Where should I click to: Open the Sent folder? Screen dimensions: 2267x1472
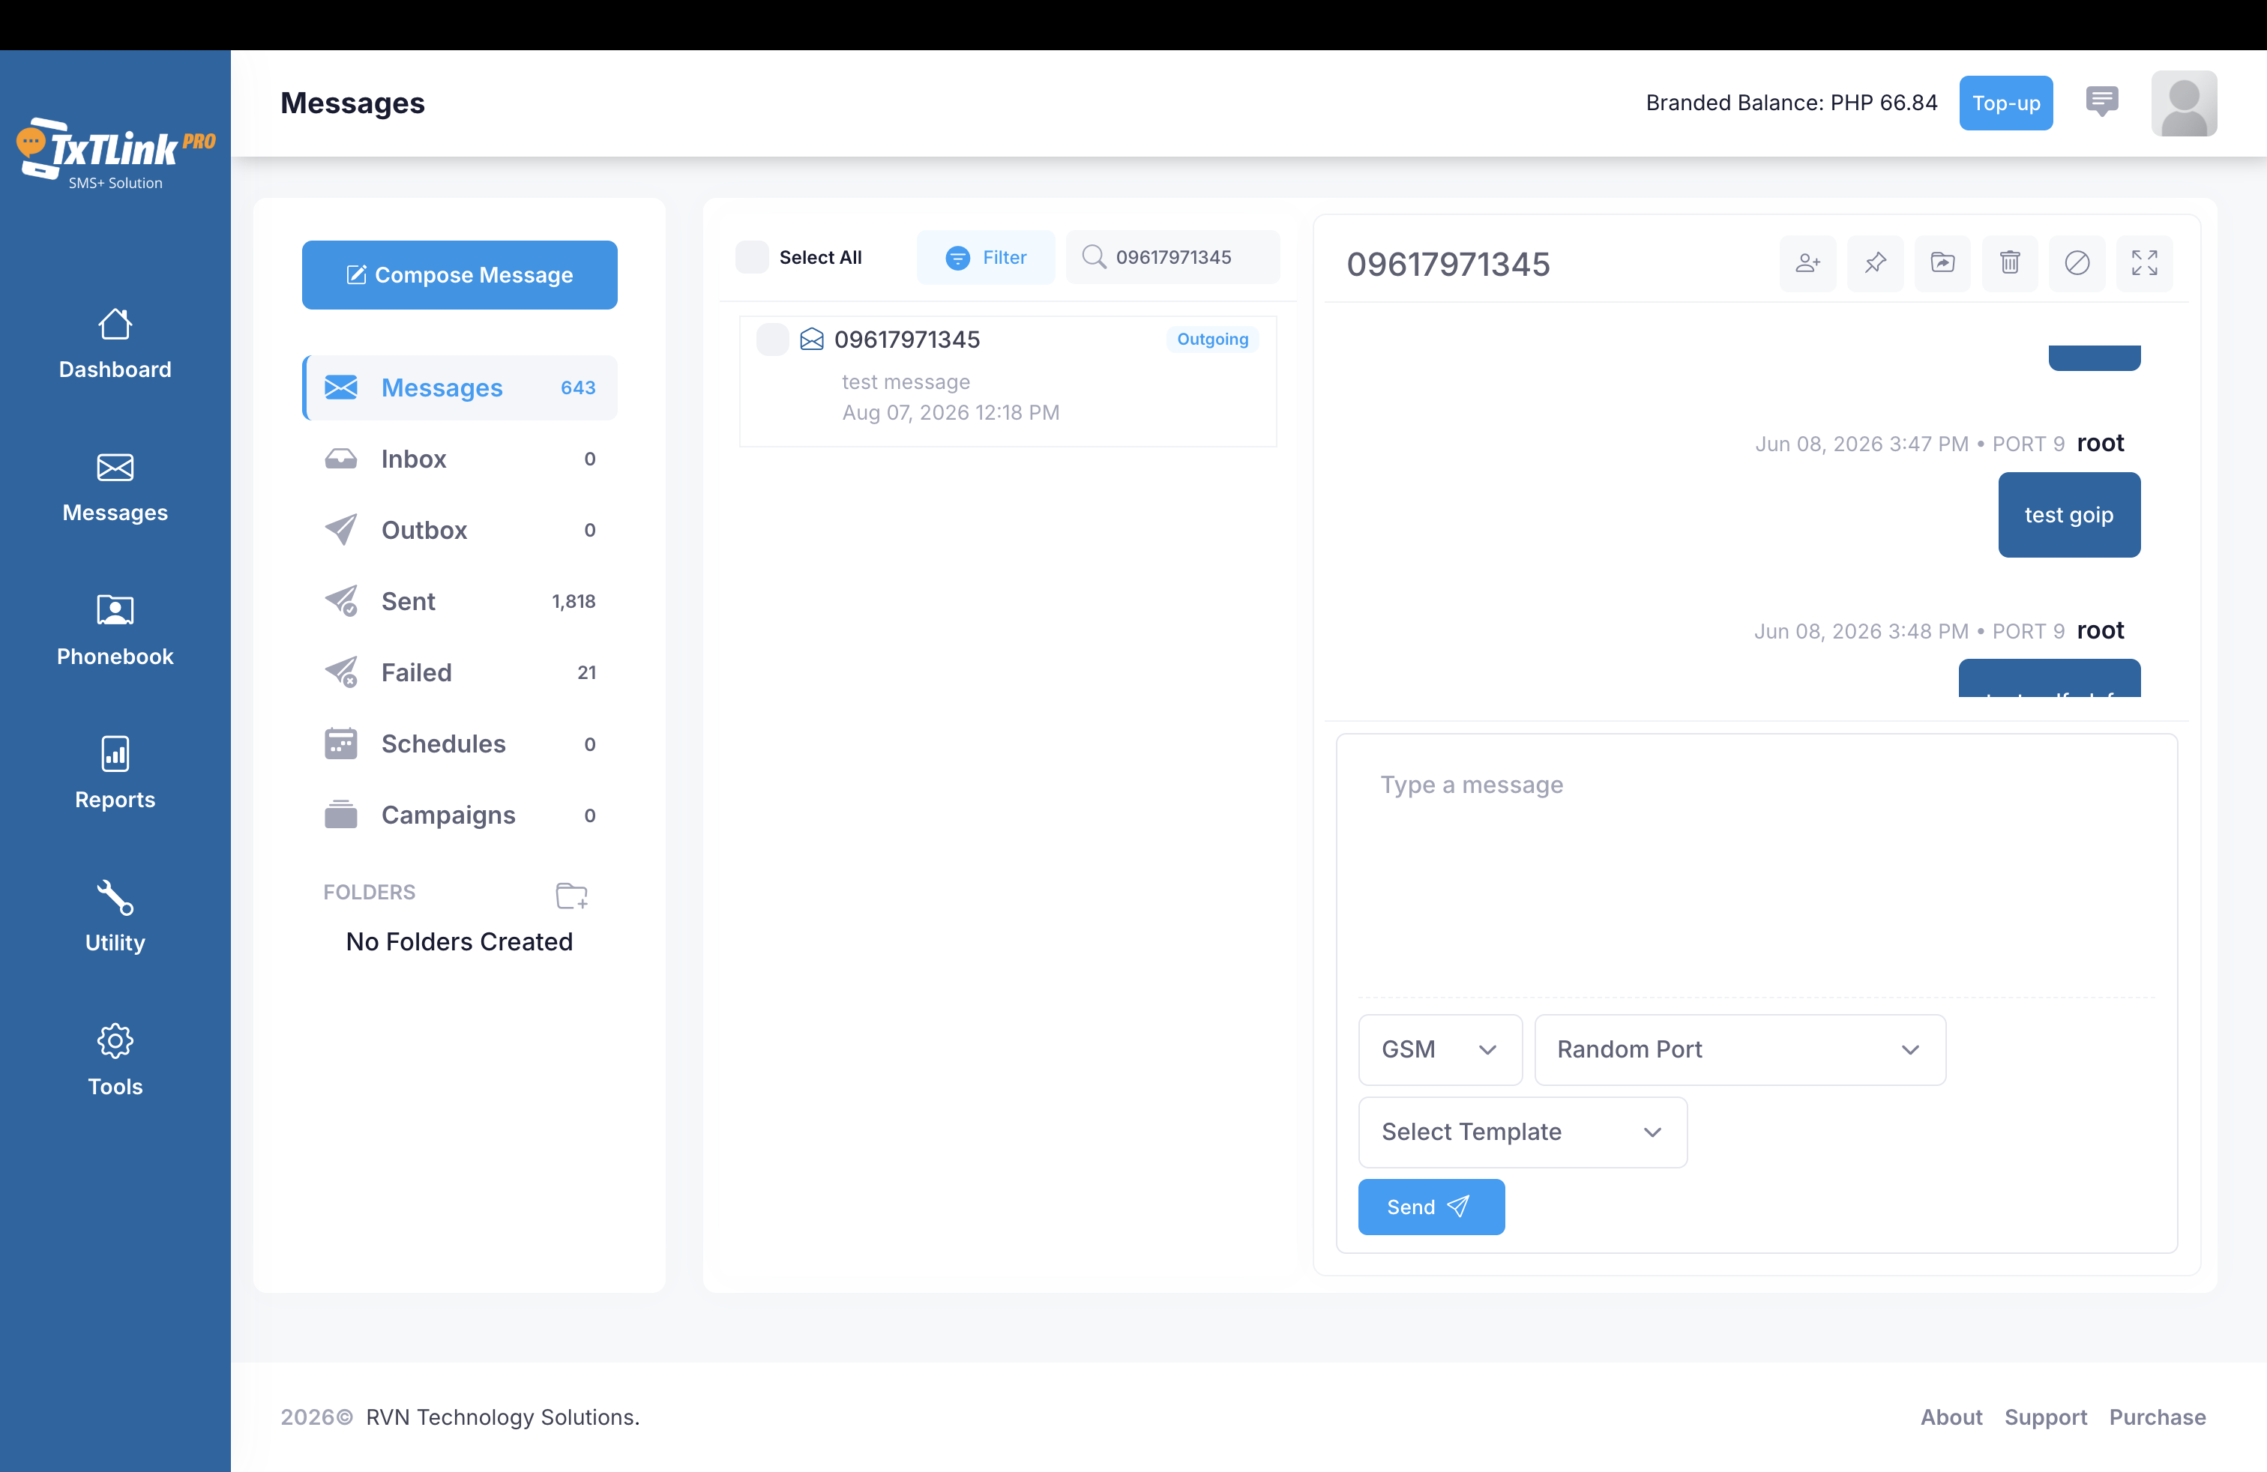(x=460, y=602)
